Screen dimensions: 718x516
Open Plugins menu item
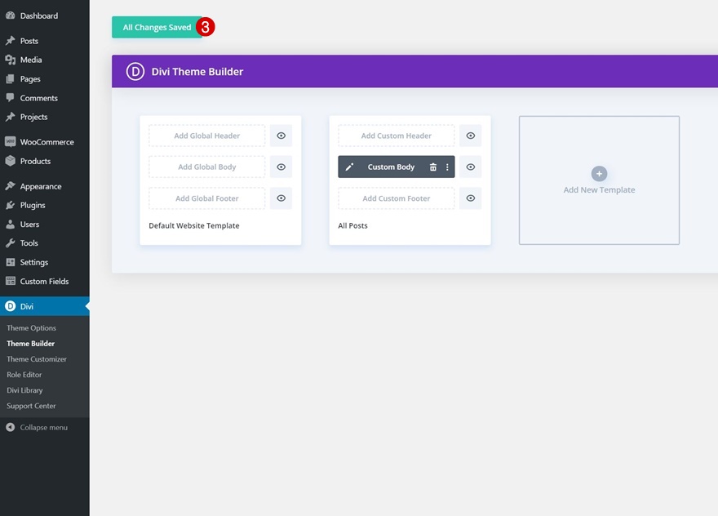(x=44, y=205)
